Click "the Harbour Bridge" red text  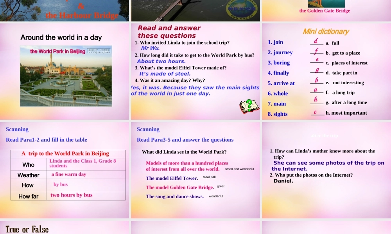82,16
